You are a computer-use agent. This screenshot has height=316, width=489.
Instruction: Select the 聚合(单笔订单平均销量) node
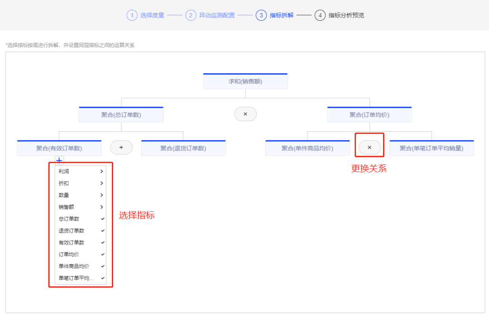click(431, 148)
